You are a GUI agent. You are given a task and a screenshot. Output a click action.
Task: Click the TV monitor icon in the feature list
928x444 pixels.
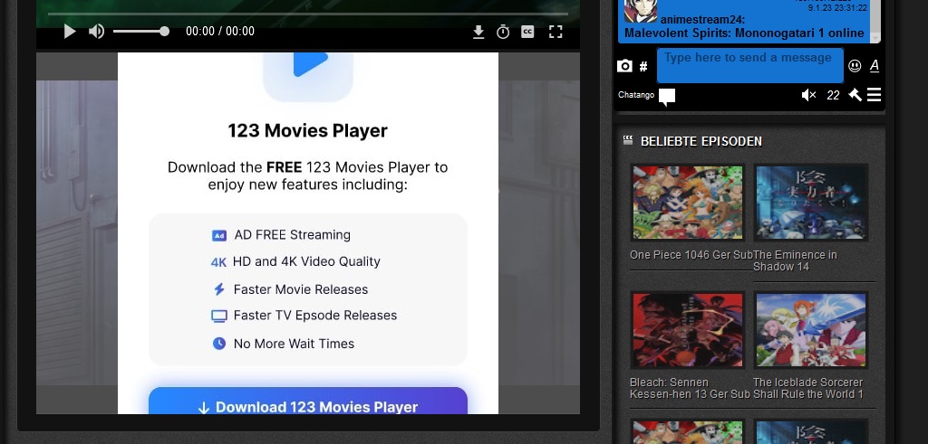[x=219, y=316]
